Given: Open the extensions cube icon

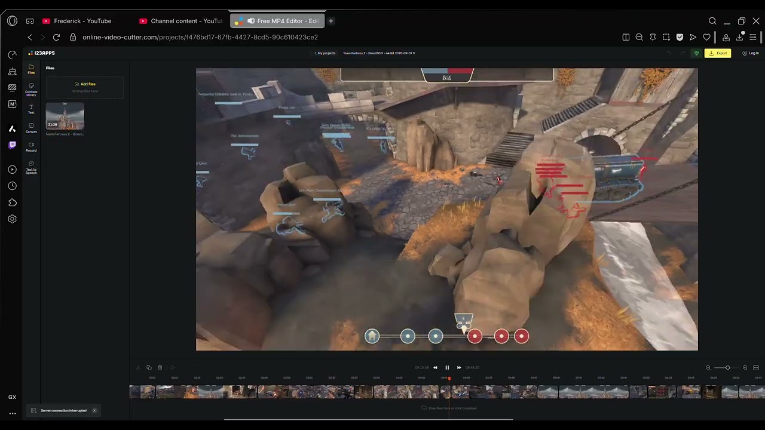Looking at the screenshot, I should pos(12,202).
